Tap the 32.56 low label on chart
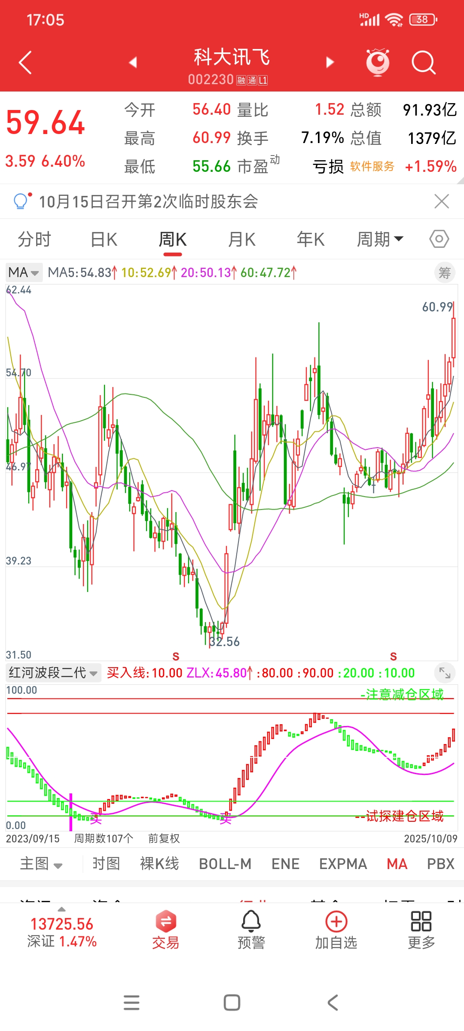Screen dimensions: 464x1031 (x=224, y=642)
